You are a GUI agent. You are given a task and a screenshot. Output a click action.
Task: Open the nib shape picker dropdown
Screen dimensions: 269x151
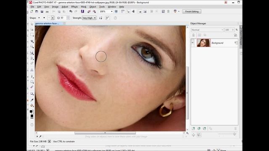tap(53, 18)
